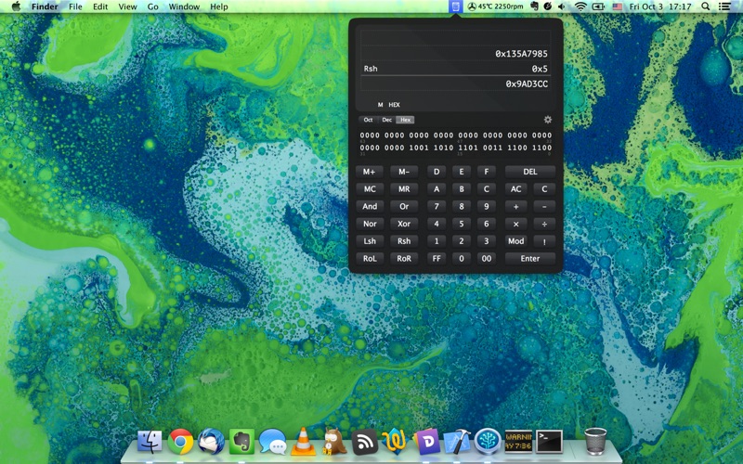Click the FF key on calculator
Image resolution: width=743 pixels, height=464 pixels.
[x=437, y=259]
